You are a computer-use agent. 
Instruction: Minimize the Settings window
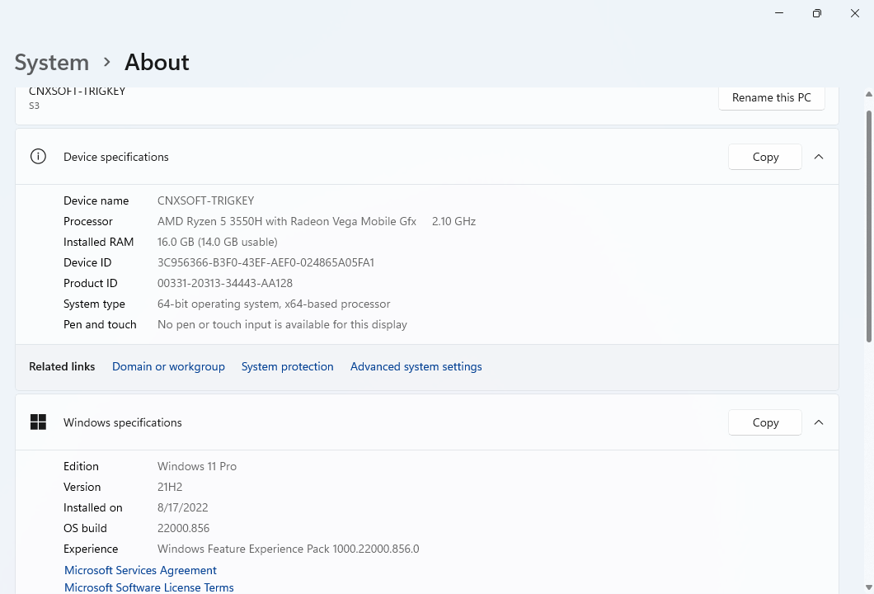[x=779, y=13]
